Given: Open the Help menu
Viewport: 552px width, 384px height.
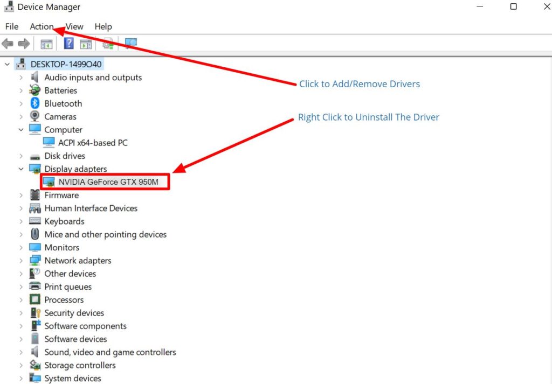Looking at the screenshot, I should click(103, 27).
